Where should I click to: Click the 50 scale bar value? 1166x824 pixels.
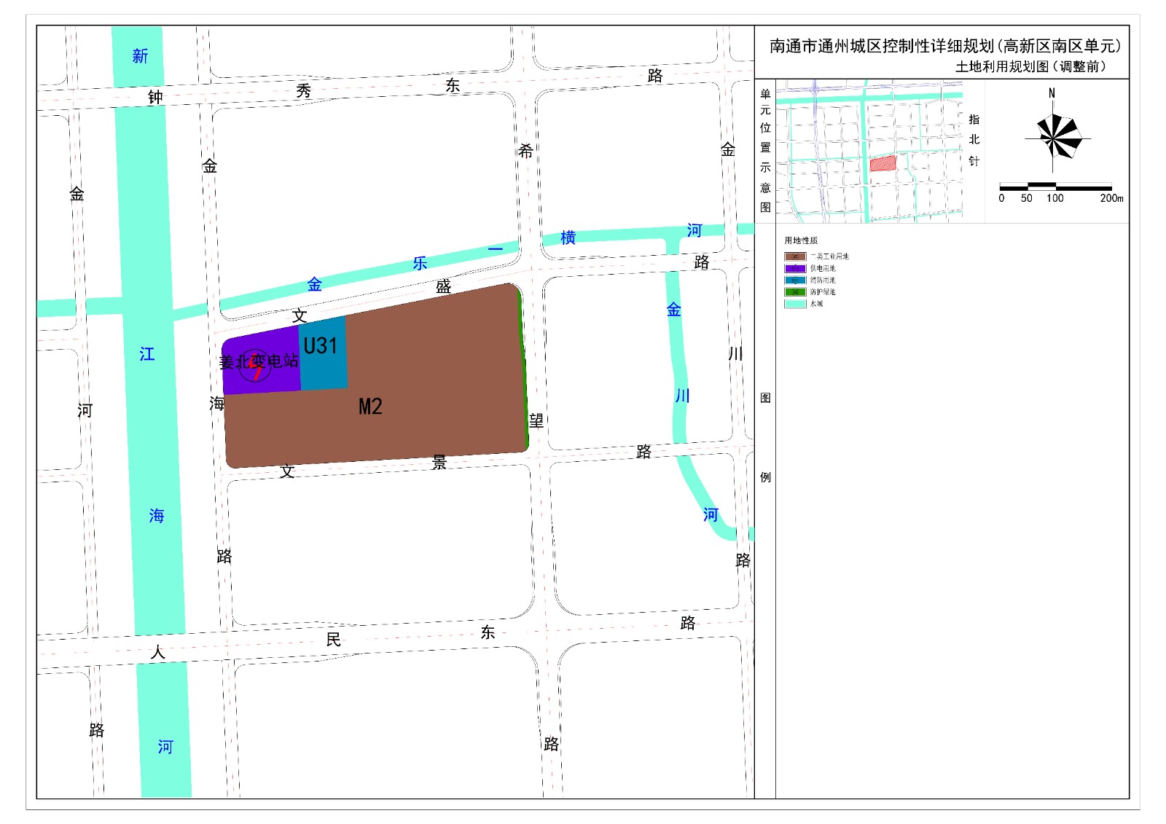pyautogui.click(x=1026, y=198)
